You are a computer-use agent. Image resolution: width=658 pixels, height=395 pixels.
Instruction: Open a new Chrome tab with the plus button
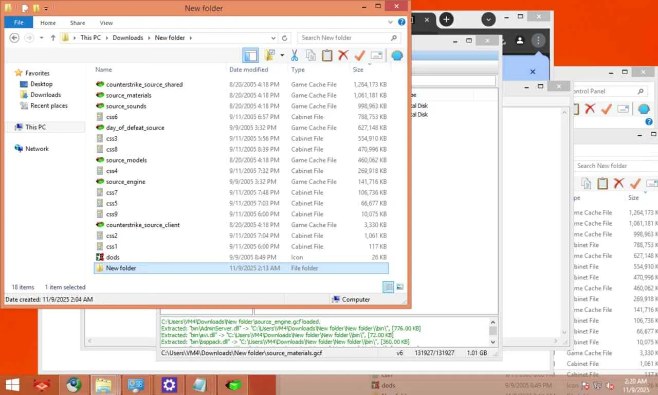tap(446, 20)
